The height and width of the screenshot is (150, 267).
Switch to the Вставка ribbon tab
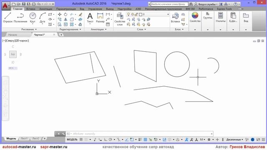click(x=31, y=9)
